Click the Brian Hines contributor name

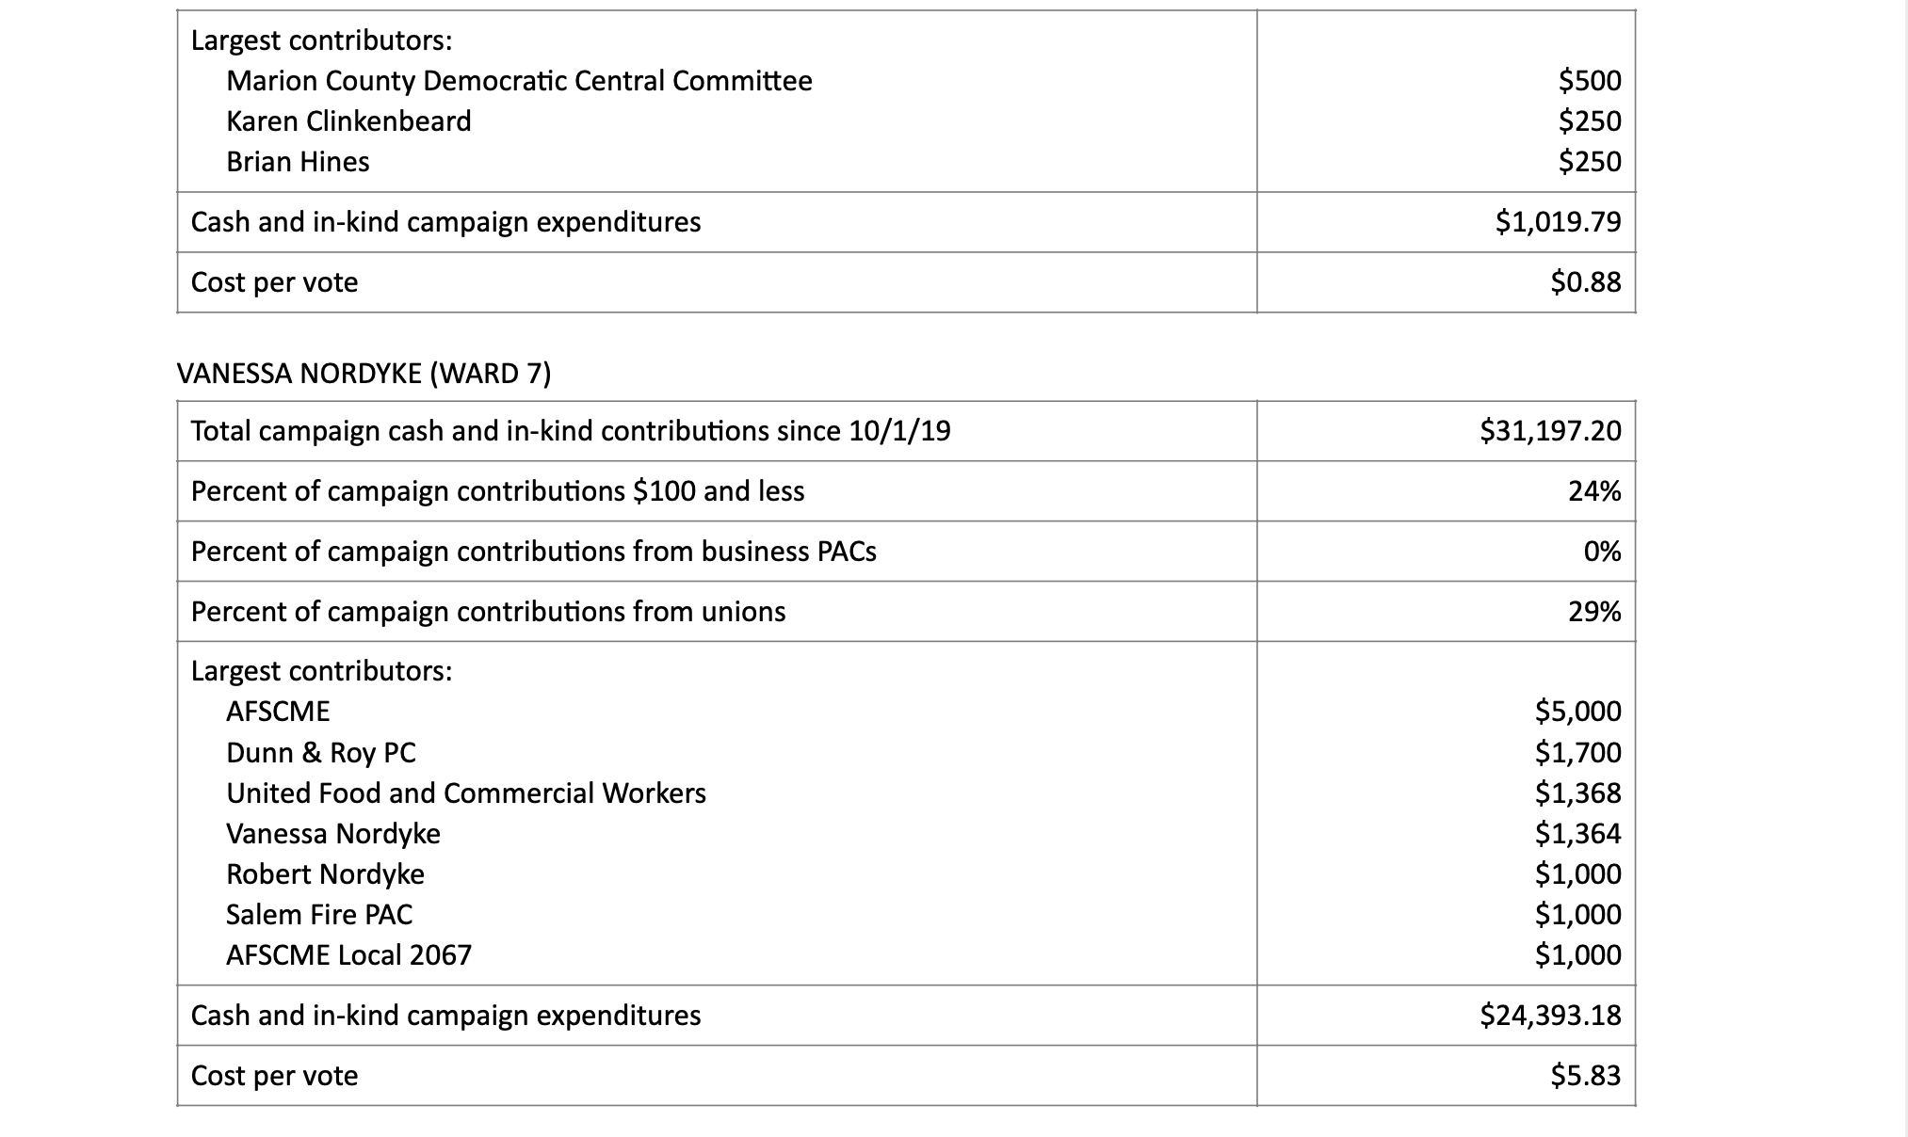tap(298, 162)
